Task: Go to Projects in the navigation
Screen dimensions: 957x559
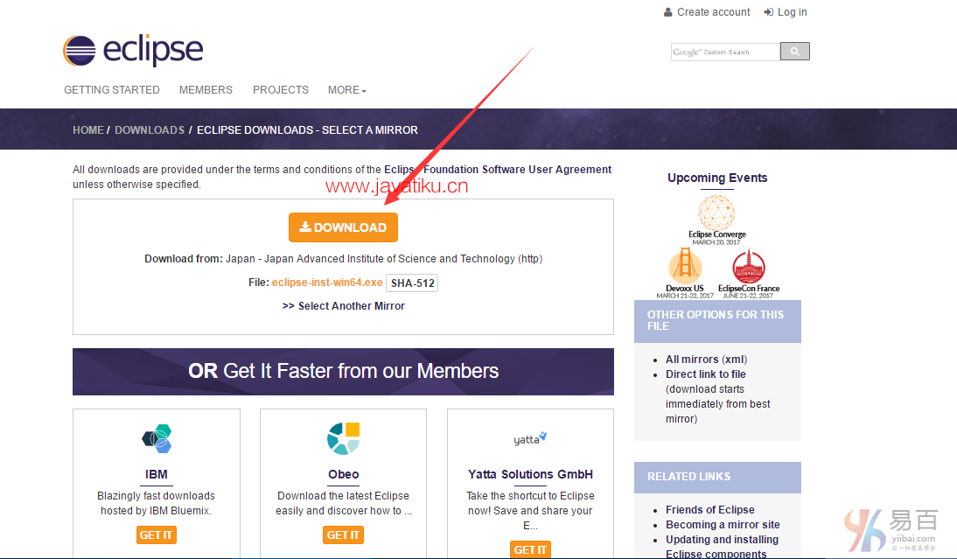Action: coord(281,90)
